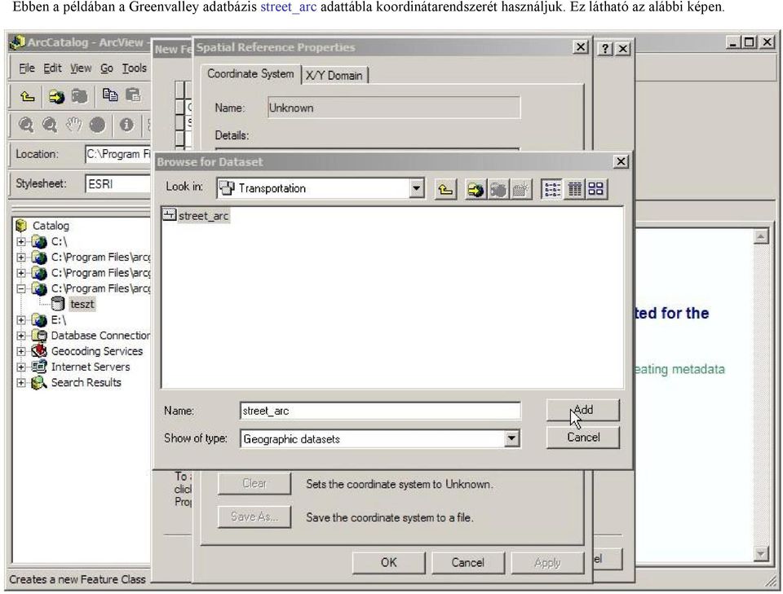Collapse the C:\Program Files branch containing teszt

pos(21,288)
